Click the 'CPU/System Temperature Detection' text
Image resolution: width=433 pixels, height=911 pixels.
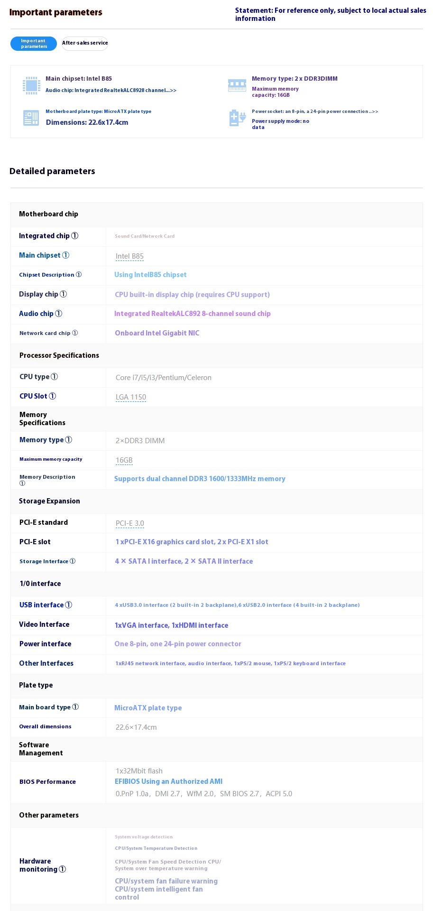(156, 848)
